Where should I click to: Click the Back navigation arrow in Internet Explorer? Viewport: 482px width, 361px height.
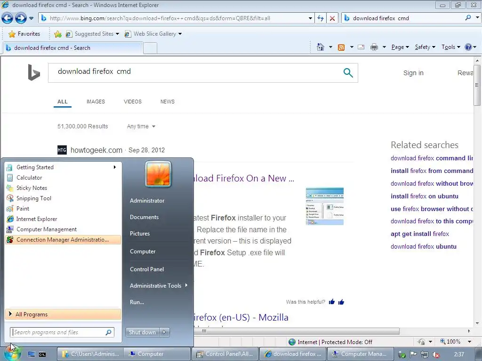[8, 18]
